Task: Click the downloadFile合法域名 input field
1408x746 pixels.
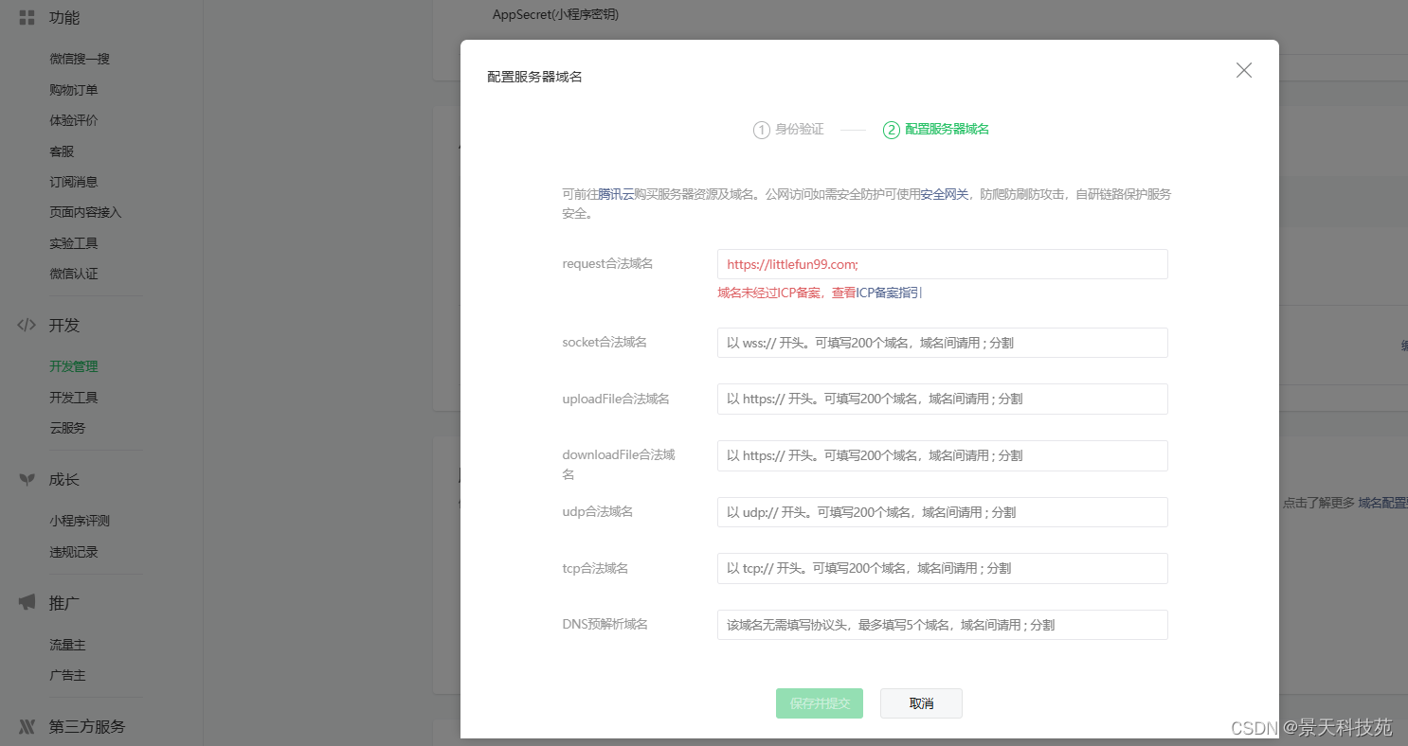Action: [942, 455]
